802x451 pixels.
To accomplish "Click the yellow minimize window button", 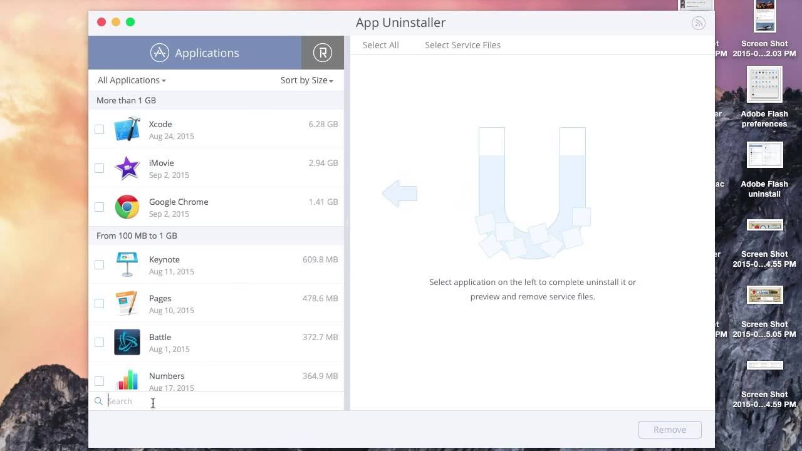I will click(x=116, y=22).
